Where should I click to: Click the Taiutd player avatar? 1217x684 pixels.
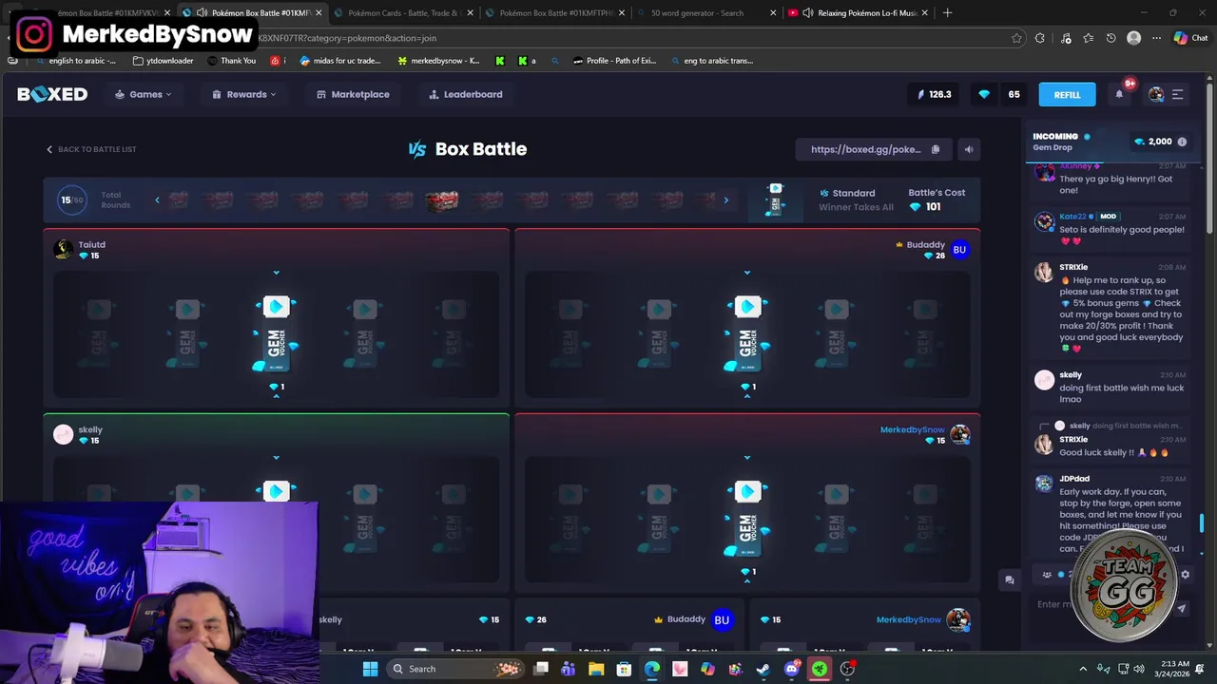(64, 250)
